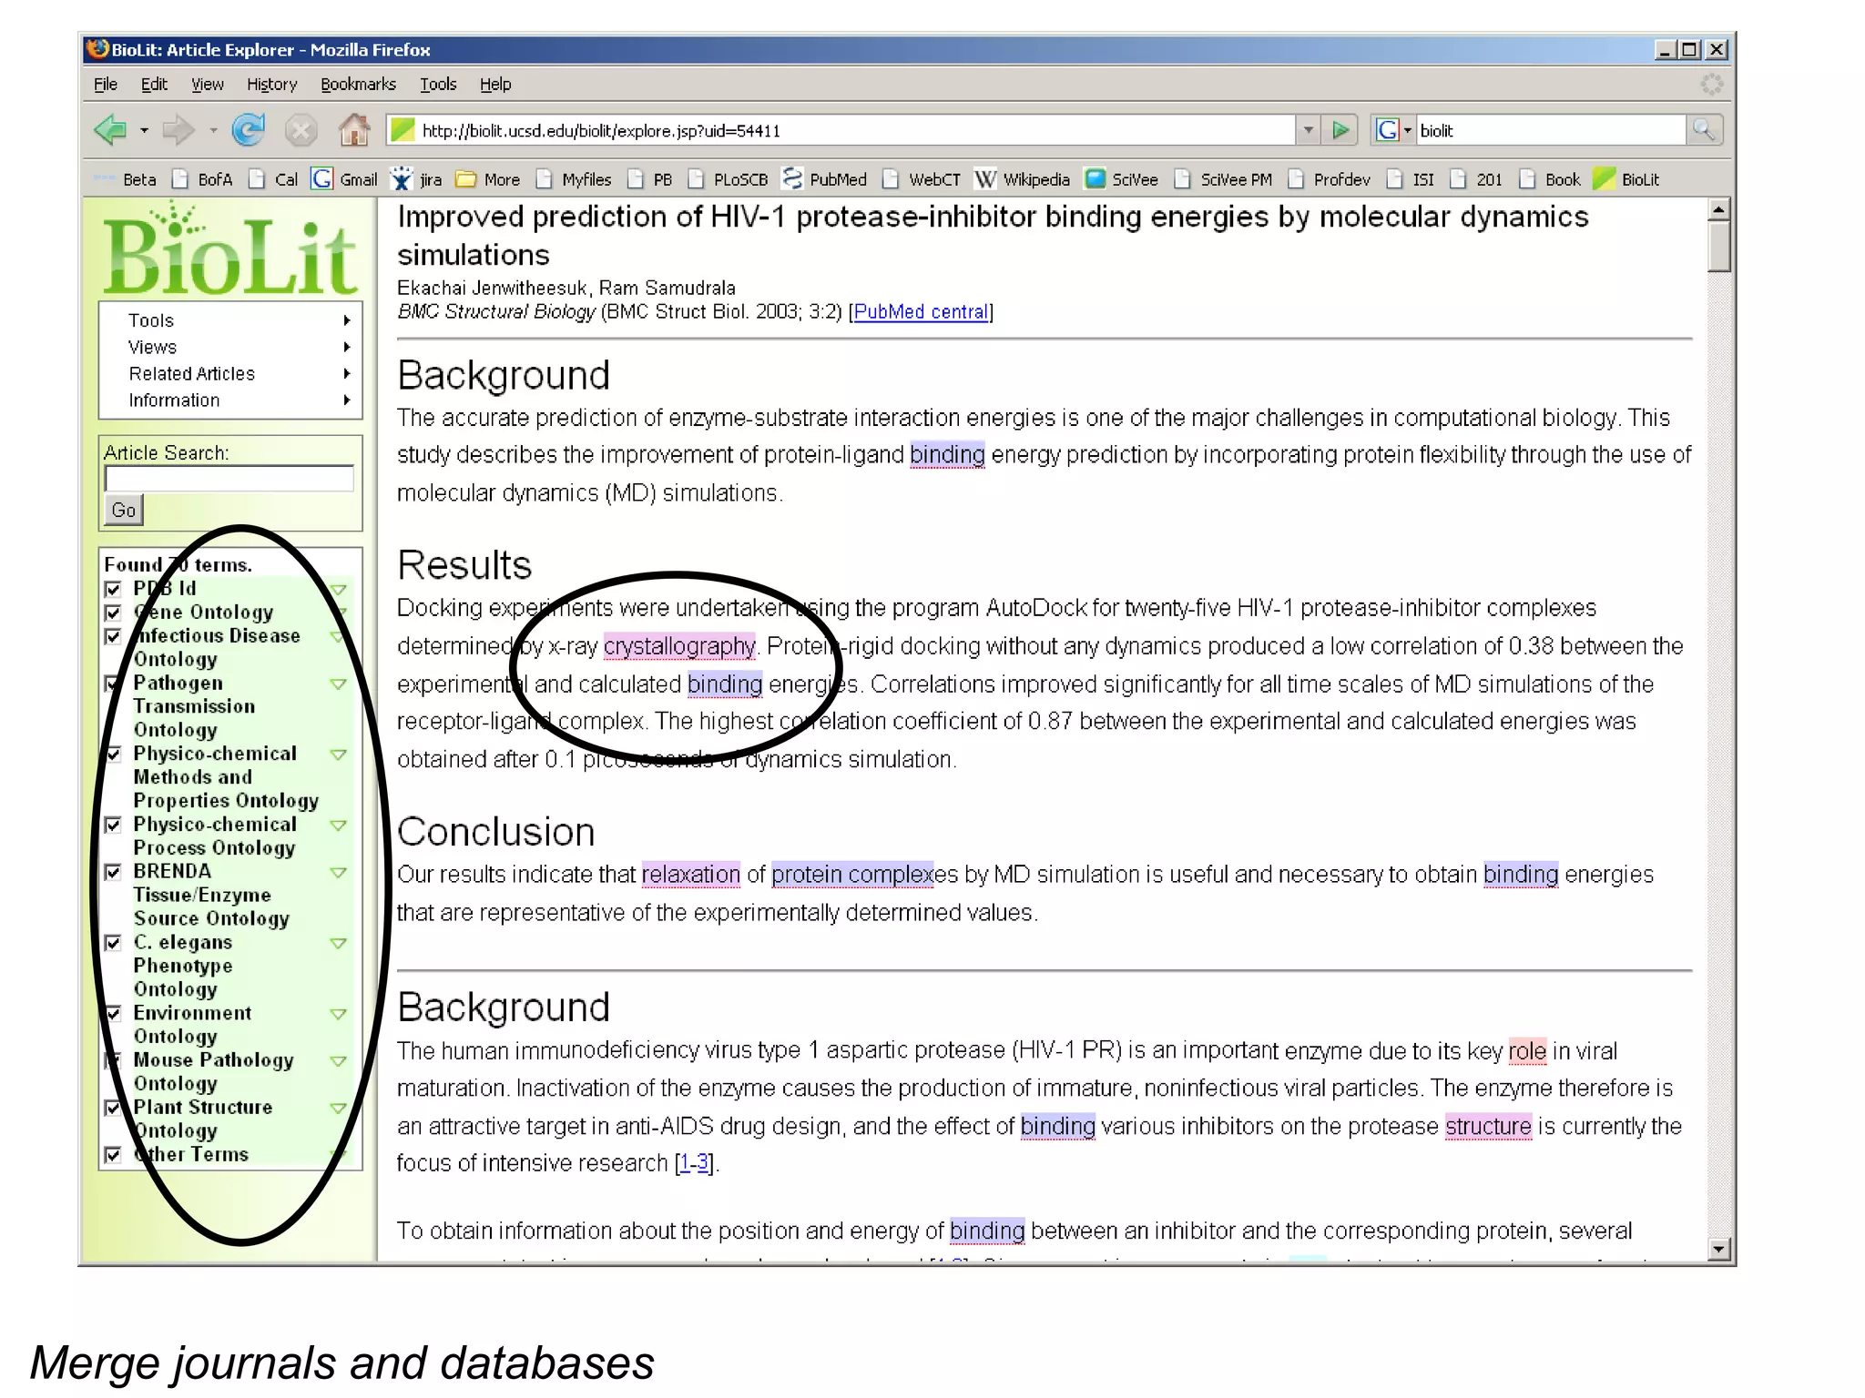Image resolution: width=1865 pixels, height=1398 pixels.
Task: Toggle the Infectious Disease Ontology checkbox
Action: [x=113, y=636]
